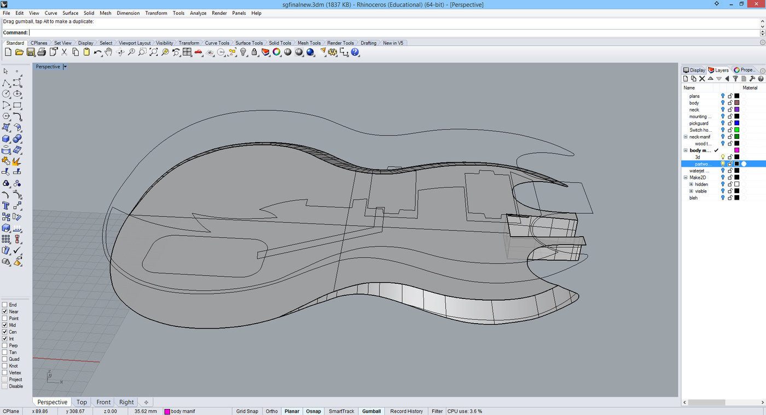The image size is (766, 415).
Task: Select the Rectangle tool in left sidebar
Action: [17, 105]
